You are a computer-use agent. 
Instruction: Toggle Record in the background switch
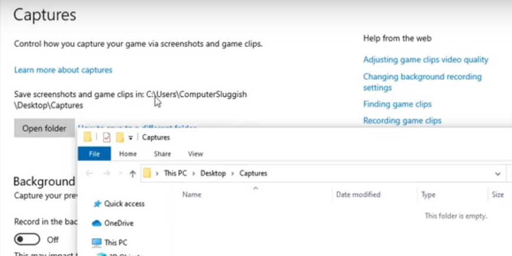[27, 240]
